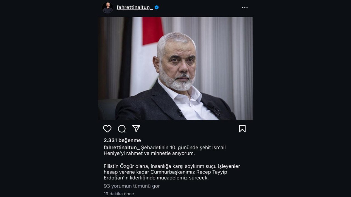The image size is (351, 197).
Task: Open fahrettinaltun_ profile from the header username
Action: (134, 8)
